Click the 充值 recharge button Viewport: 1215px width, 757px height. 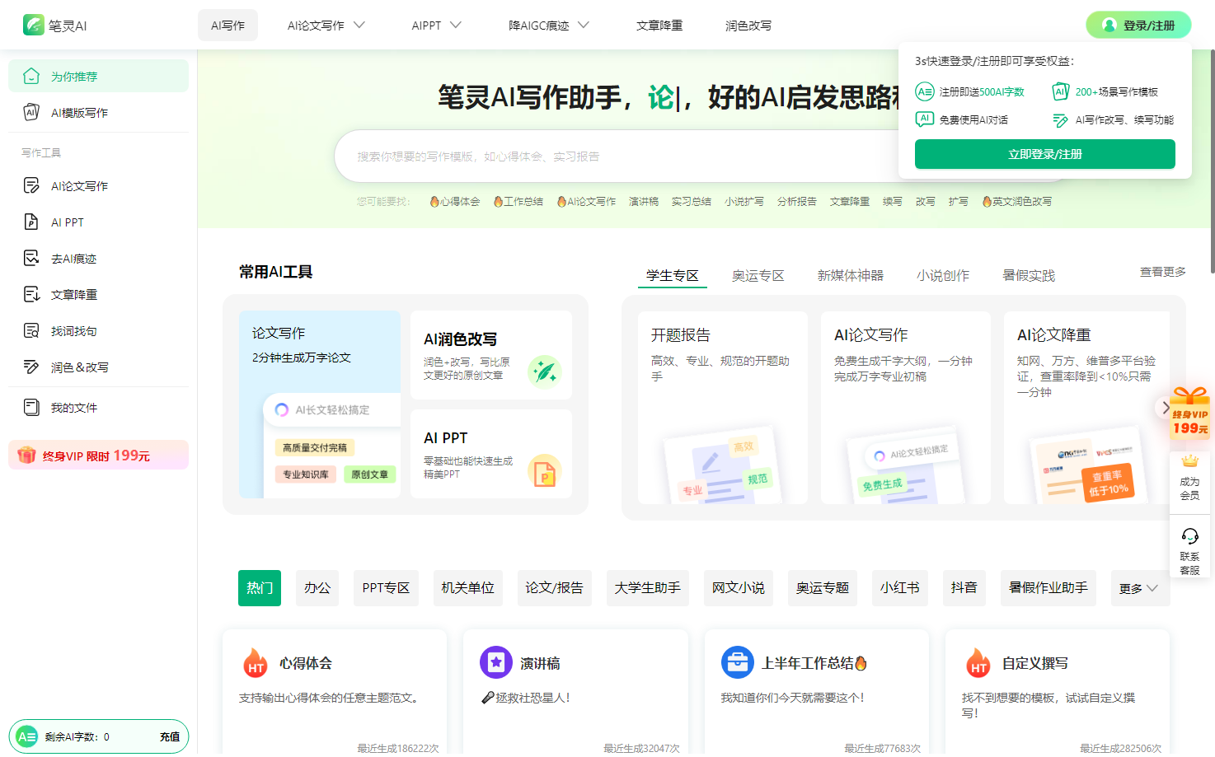(170, 736)
